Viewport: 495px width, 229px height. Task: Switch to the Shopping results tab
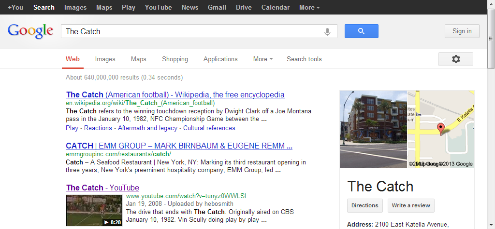[x=175, y=59]
